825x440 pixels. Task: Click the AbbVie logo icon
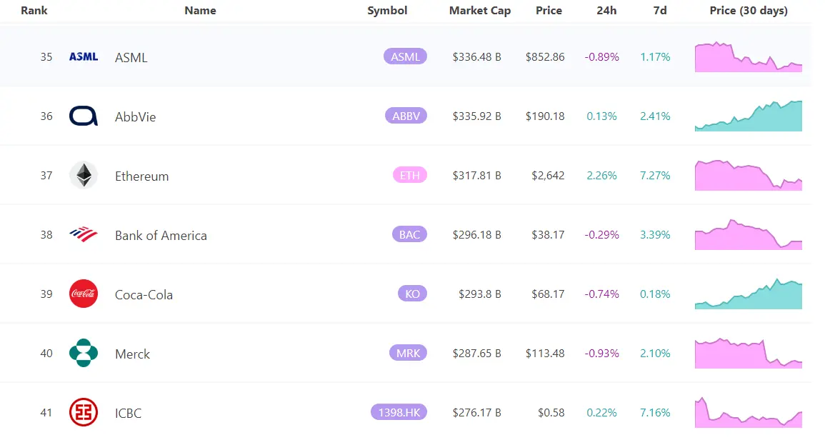point(84,116)
